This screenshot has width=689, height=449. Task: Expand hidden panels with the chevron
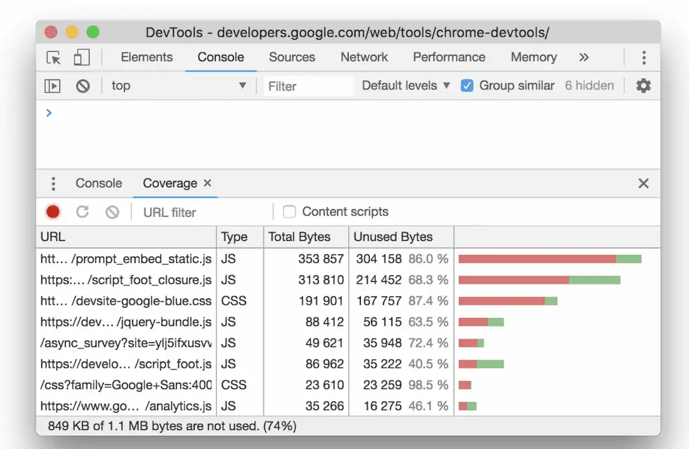pos(584,57)
